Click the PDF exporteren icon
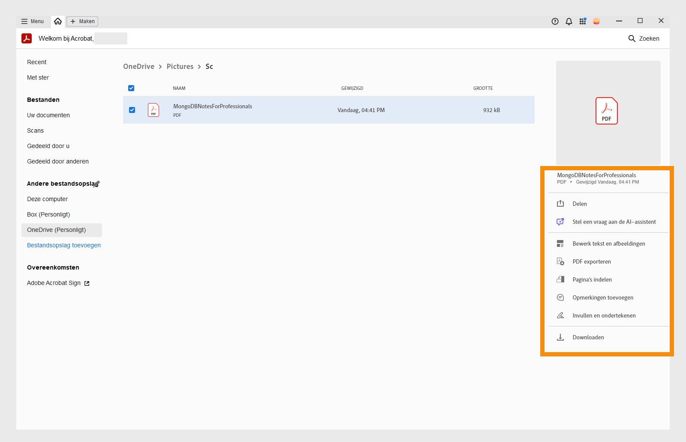686x442 pixels. pos(560,261)
